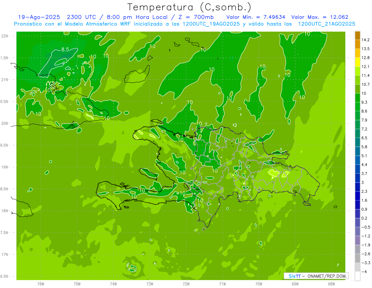This screenshot has width=372, height=288.
Task: Click the 7.9 value on the color legend
Action: pyautogui.click(x=365, y=120)
